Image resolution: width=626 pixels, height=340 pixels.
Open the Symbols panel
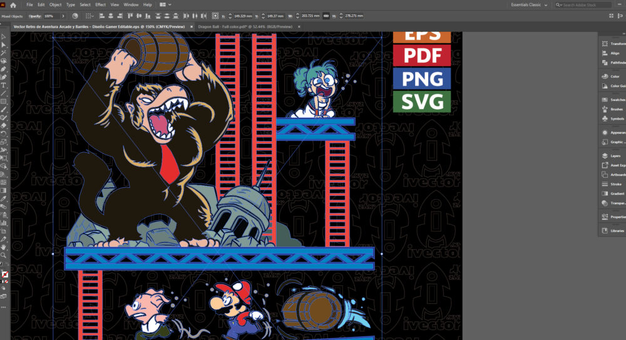(613, 119)
